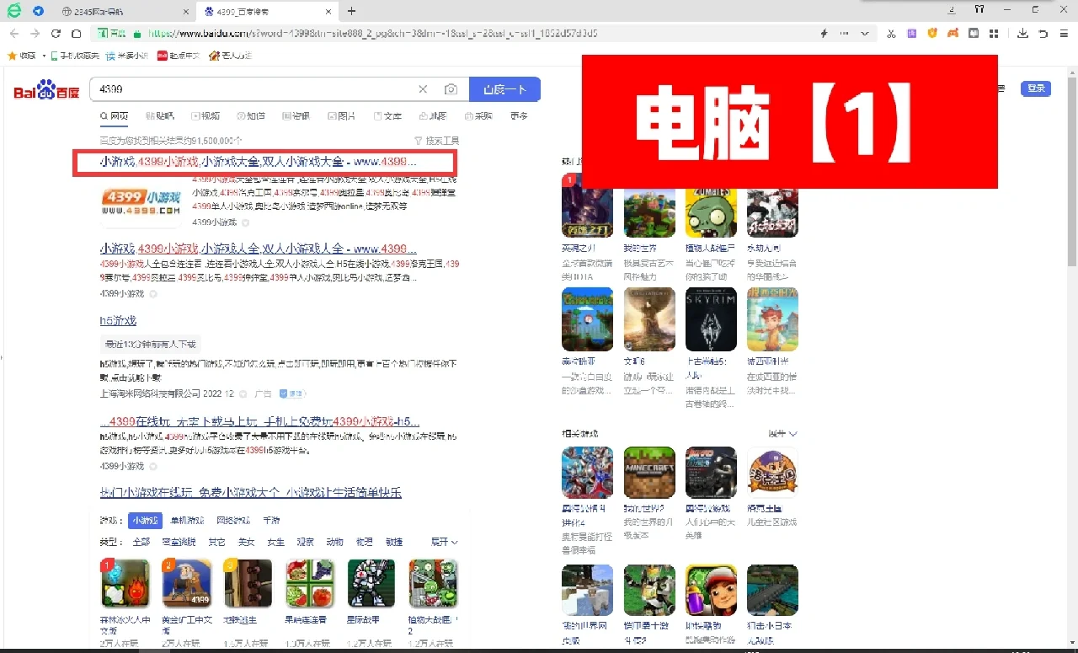Open the 起点中文 bookmark
This screenshot has width=1078, height=653.
179,56
